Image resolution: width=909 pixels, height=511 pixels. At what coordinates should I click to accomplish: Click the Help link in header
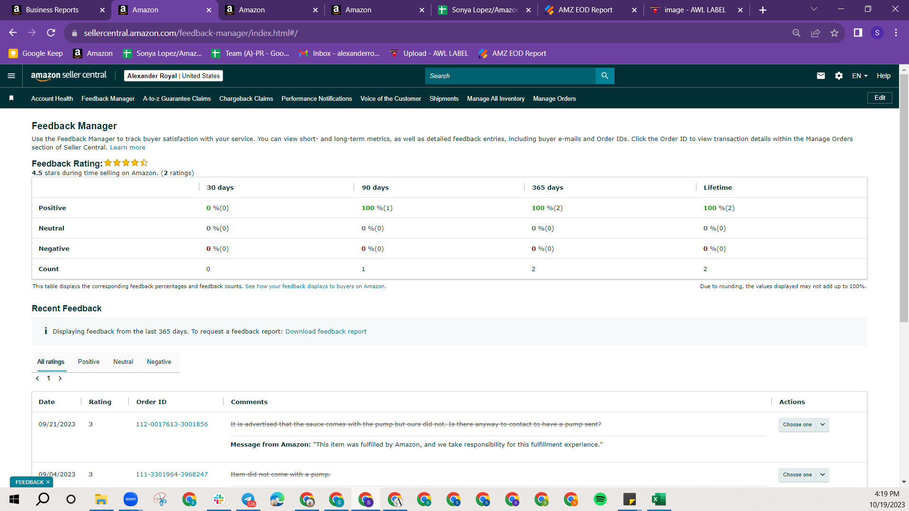click(883, 76)
